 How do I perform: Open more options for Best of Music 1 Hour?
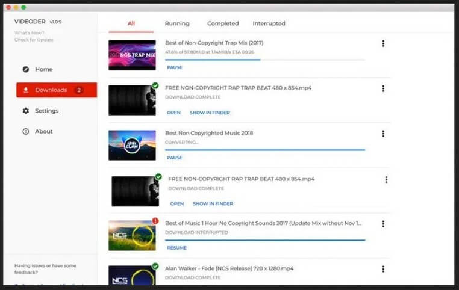(383, 224)
